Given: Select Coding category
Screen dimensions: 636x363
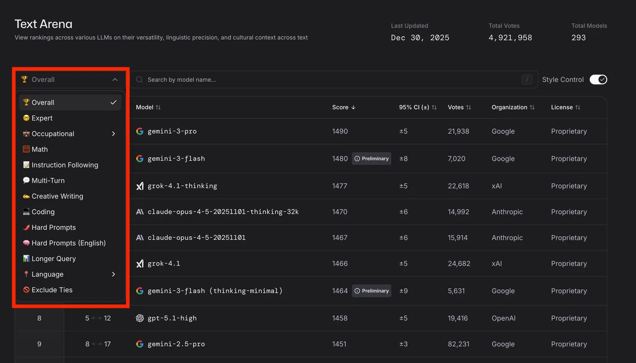Looking at the screenshot, I should point(70,212).
